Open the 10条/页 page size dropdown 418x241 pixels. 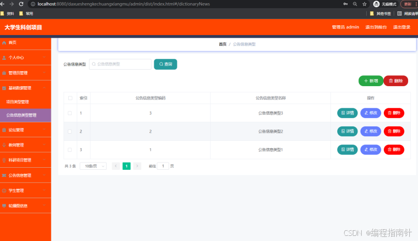pos(93,166)
